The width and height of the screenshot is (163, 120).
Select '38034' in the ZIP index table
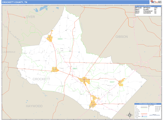tap(137, 11)
